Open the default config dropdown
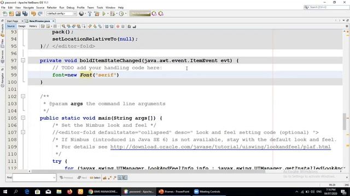350x196 pixels. coord(61,14)
